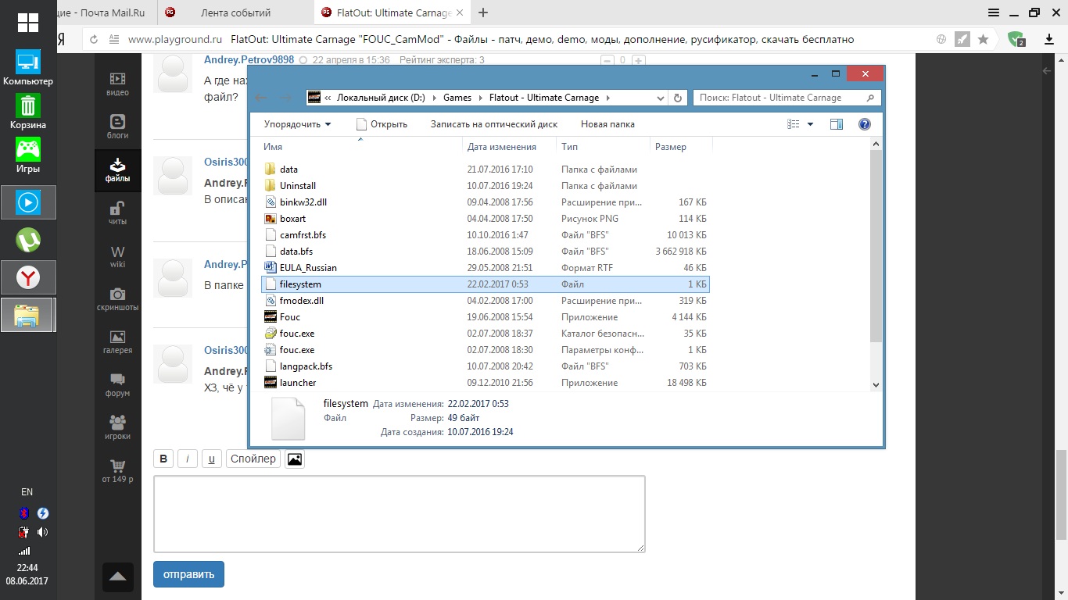This screenshot has width=1068, height=600.
Task: Toggle the Explorer preview pane icon
Action: click(837, 124)
